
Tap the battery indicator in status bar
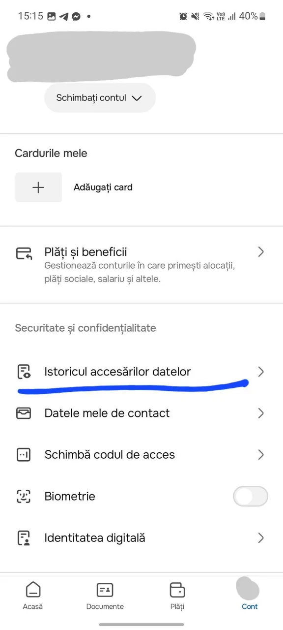[x=263, y=16]
